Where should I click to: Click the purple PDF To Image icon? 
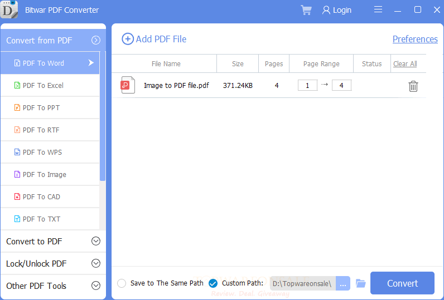pos(17,174)
